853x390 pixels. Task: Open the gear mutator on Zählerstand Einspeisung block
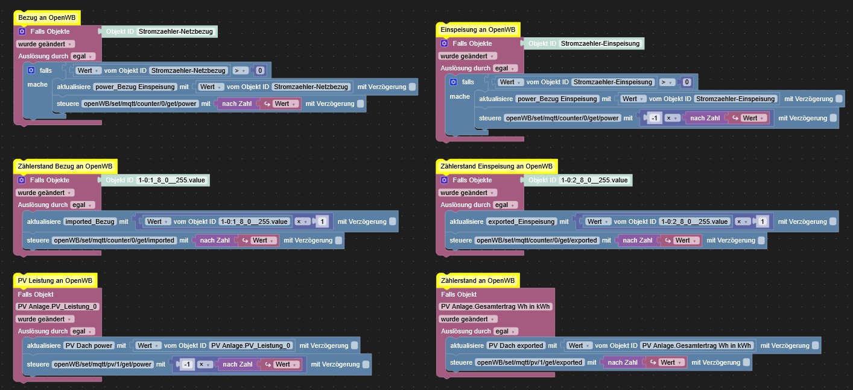pyautogui.click(x=445, y=180)
